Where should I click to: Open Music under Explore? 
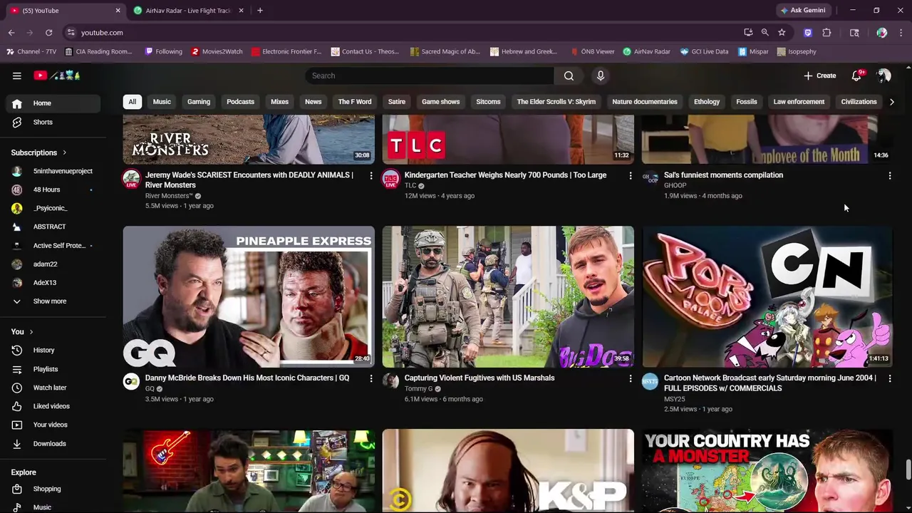click(x=54, y=507)
